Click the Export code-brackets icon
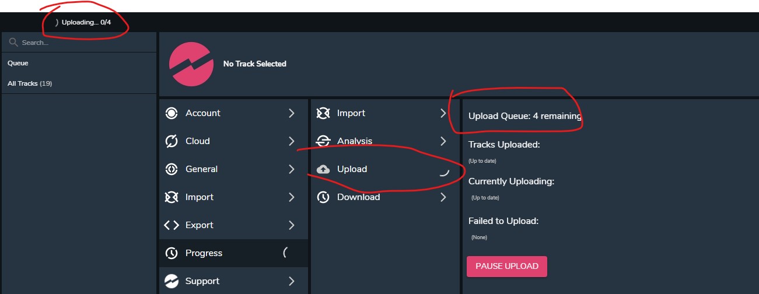The height and width of the screenshot is (294, 759). pos(172,225)
